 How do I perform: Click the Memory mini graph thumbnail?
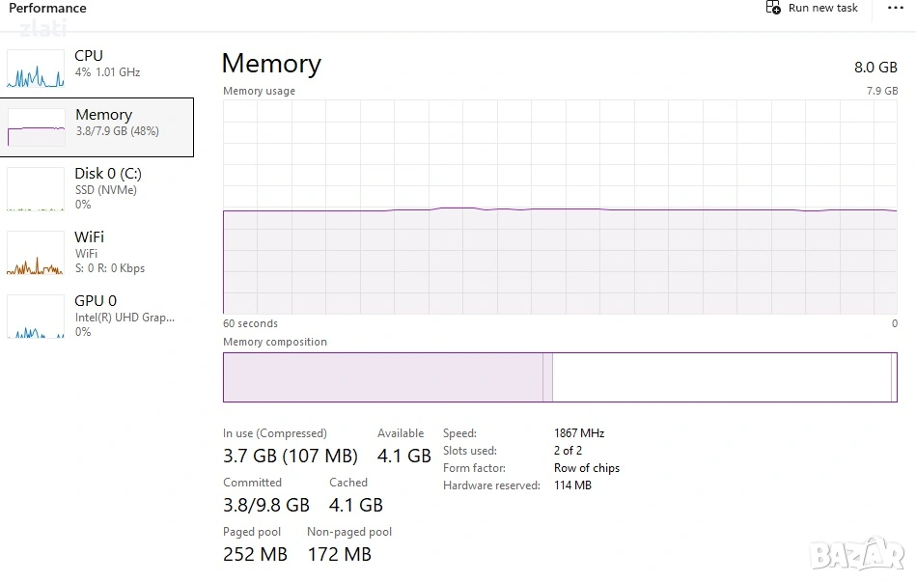pyautogui.click(x=36, y=127)
